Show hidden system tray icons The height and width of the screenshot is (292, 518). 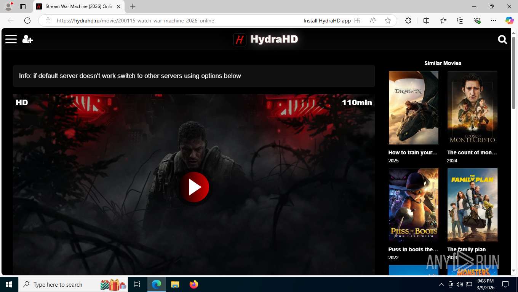click(441, 284)
